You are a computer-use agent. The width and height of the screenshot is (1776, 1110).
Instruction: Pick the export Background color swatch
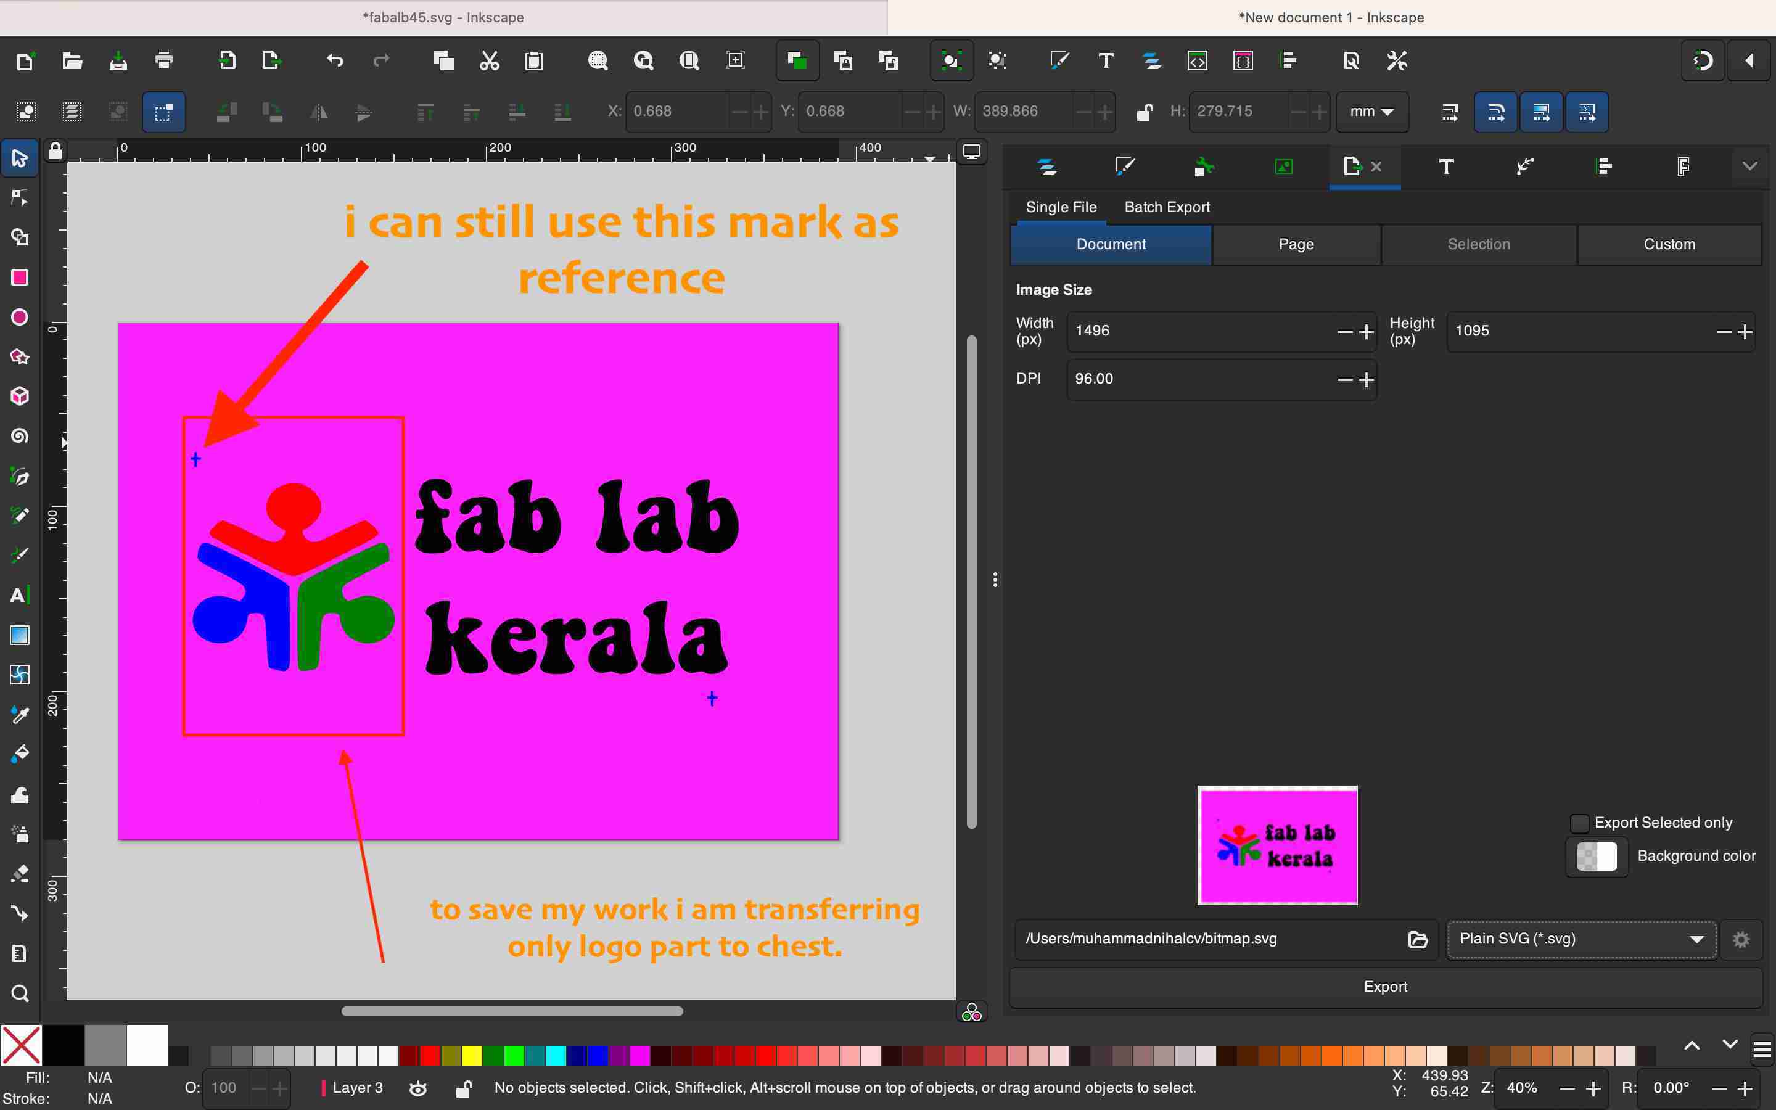pyautogui.click(x=1597, y=857)
